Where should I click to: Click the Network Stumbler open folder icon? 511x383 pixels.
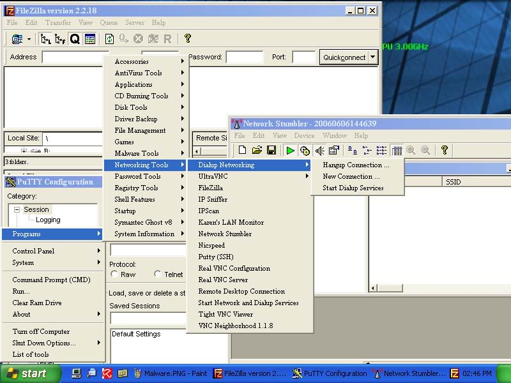click(257, 151)
